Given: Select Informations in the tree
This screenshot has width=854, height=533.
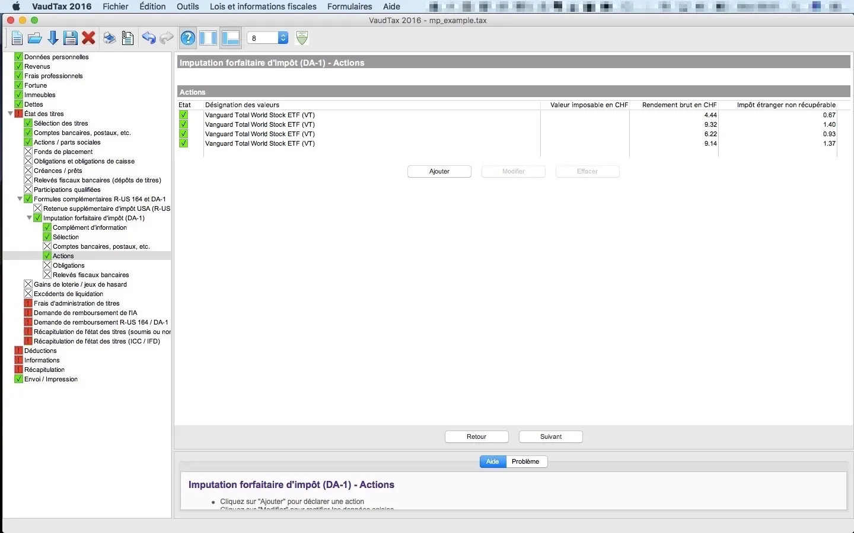Looking at the screenshot, I should click(42, 360).
